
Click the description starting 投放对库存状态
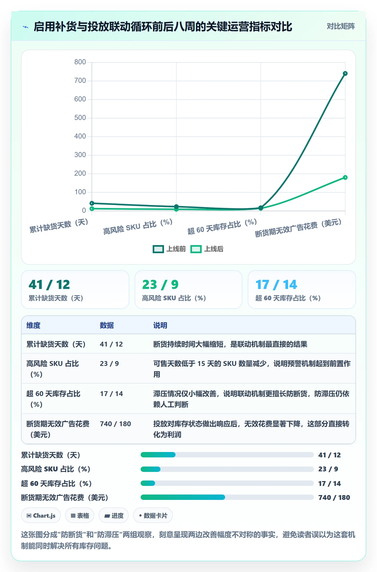(251, 429)
